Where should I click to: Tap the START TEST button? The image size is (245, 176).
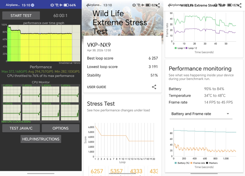(x=21, y=16)
